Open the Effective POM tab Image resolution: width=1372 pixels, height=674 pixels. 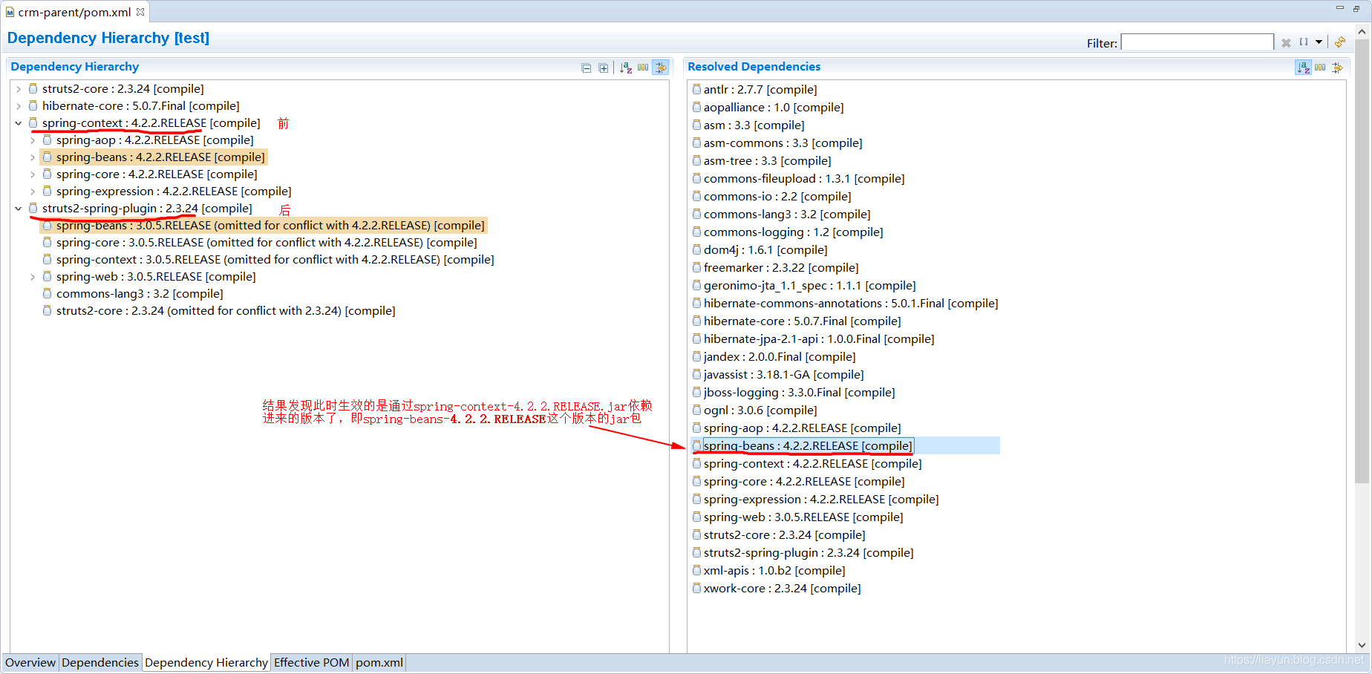tap(311, 662)
